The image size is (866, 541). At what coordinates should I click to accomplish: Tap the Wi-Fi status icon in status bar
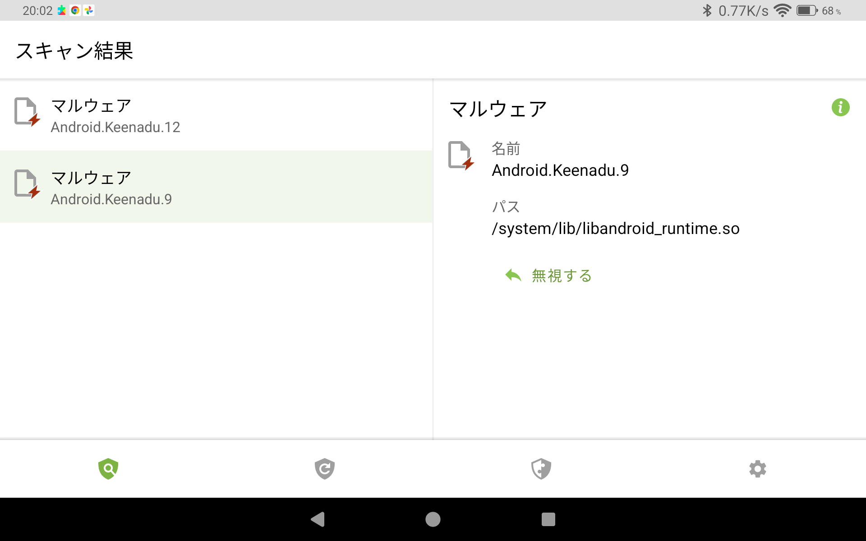(x=782, y=10)
